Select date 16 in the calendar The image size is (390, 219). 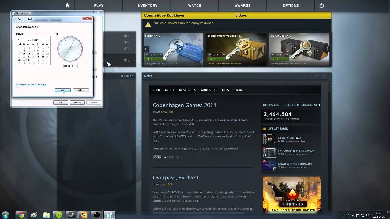click(29, 54)
